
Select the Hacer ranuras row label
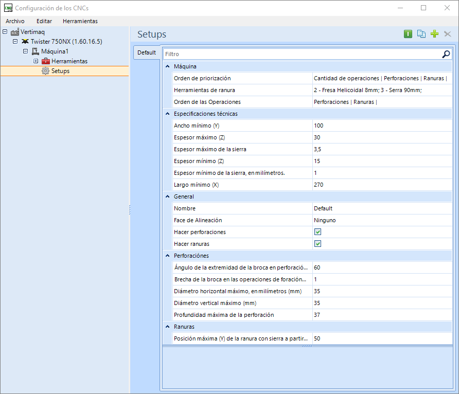click(x=191, y=244)
